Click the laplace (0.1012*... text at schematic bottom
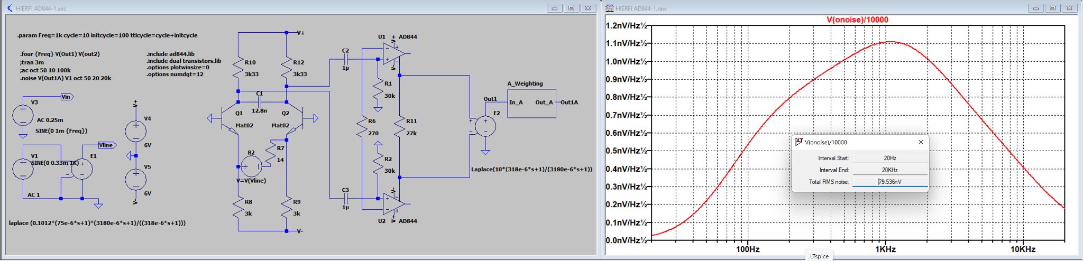Screen dimensions: 1083x261 coord(97,223)
